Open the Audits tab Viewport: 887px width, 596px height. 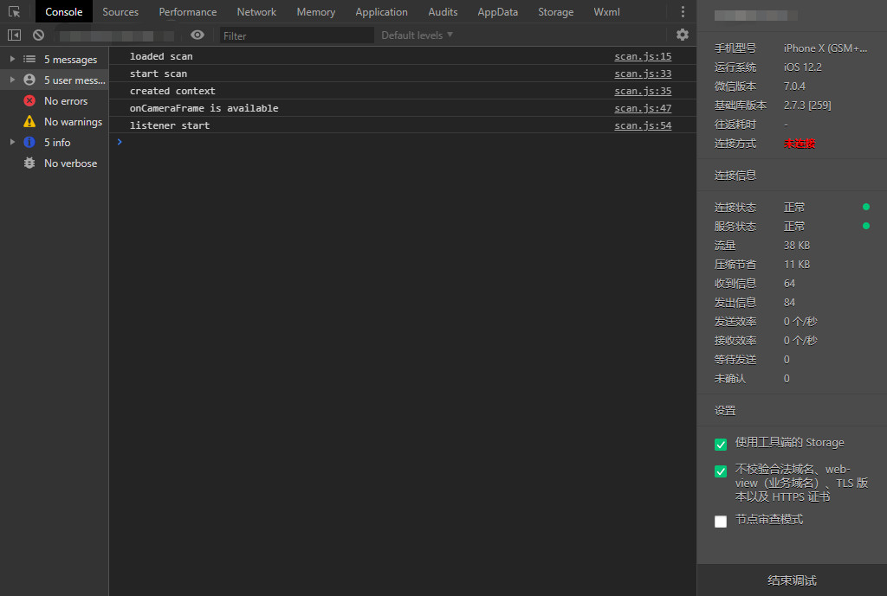pyautogui.click(x=443, y=12)
